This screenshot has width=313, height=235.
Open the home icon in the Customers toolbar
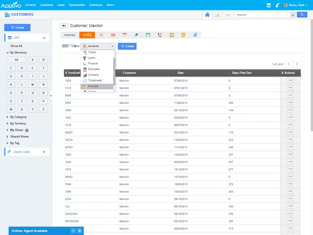click(x=207, y=15)
